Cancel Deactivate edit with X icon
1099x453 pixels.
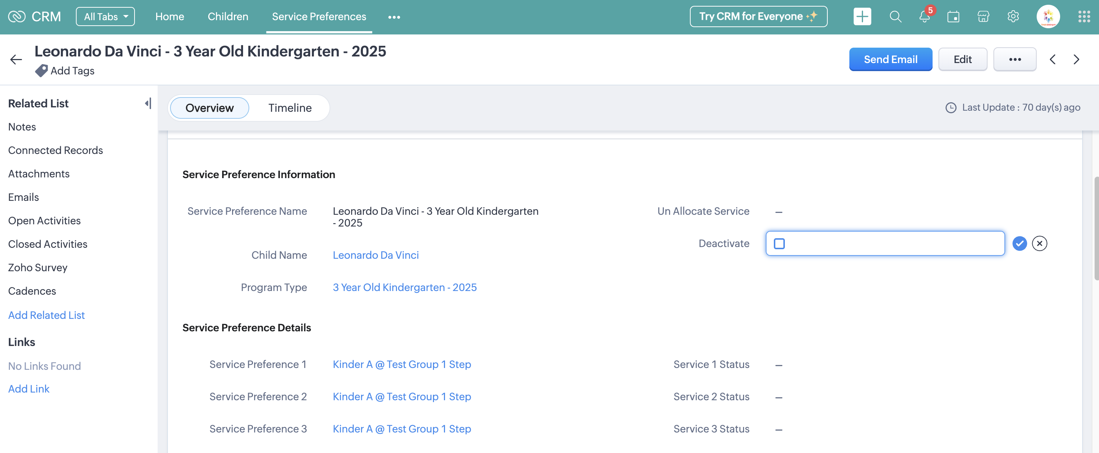(1039, 244)
